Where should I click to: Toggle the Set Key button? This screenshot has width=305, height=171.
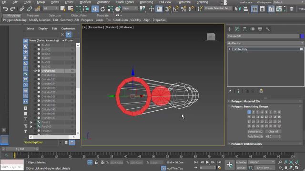241,168
